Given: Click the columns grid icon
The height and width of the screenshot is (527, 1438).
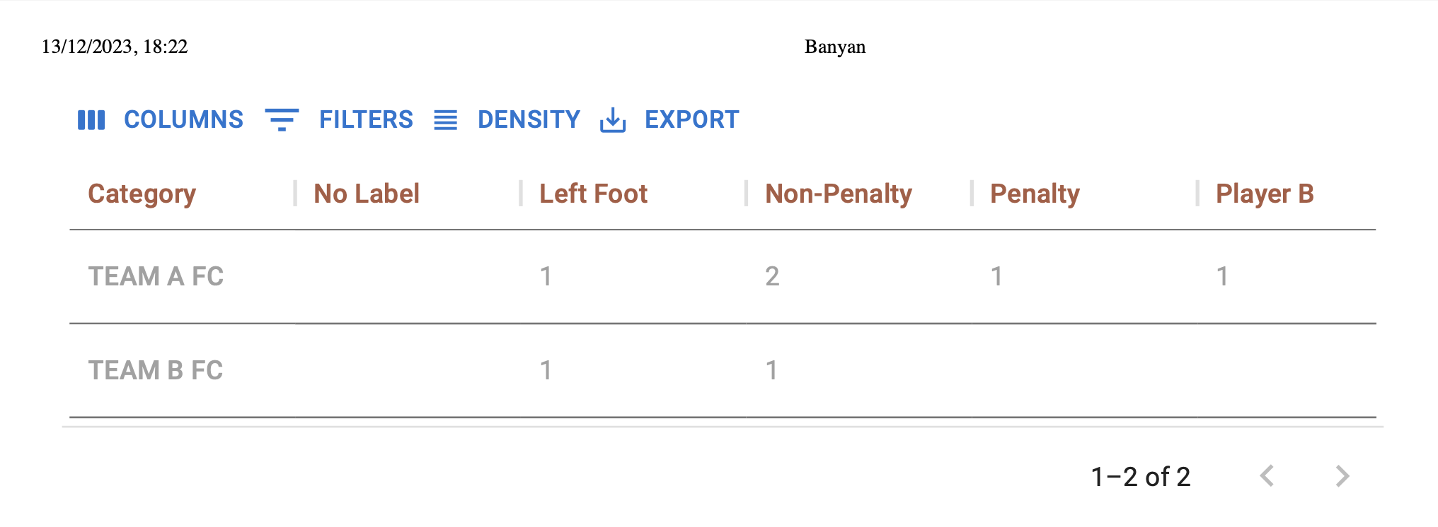Looking at the screenshot, I should coord(91,120).
